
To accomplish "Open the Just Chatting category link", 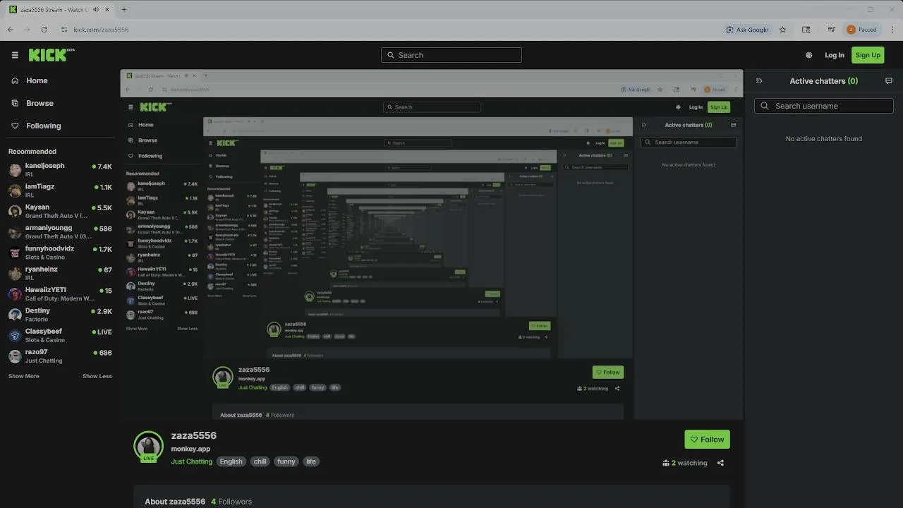I will [191, 461].
